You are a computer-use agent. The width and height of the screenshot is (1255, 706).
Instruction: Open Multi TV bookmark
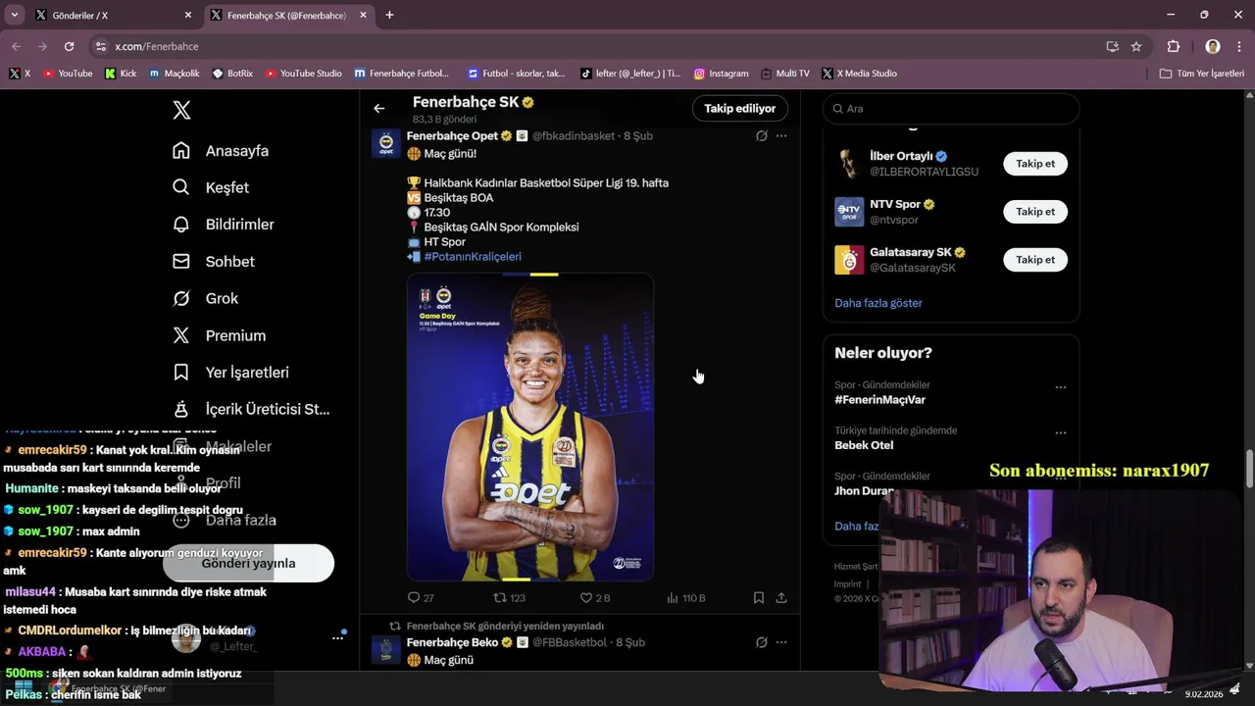(x=784, y=74)
